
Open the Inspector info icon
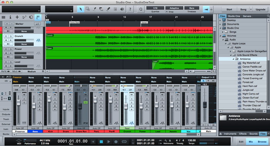(x=10, y=17)
